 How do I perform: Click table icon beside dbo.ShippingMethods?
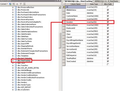16,46
